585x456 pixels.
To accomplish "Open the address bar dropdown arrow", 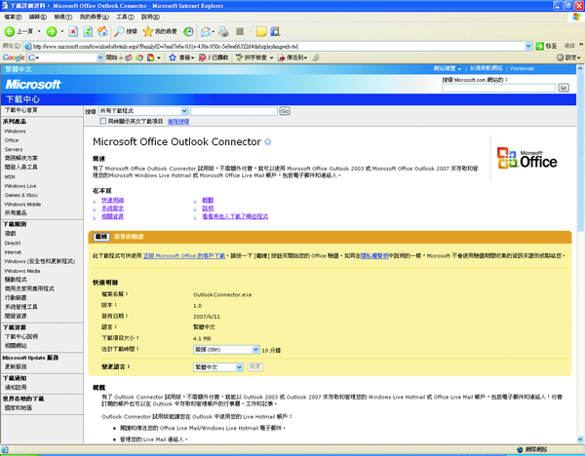I will click(528, 46).
